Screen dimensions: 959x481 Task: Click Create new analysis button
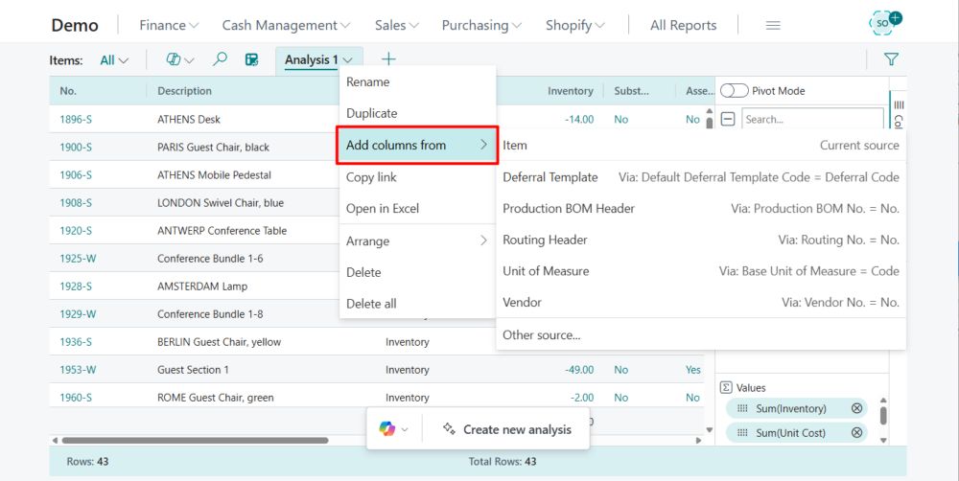pyautogui.click(x=506, y=429)
